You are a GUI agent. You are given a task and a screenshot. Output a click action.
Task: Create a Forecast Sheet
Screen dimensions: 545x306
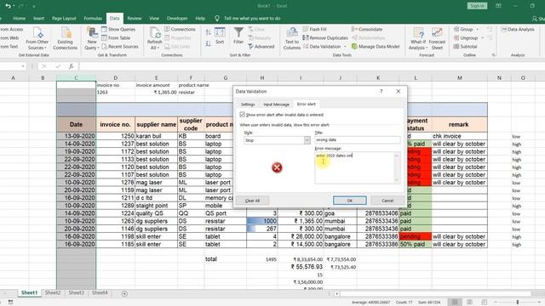click(437, 38)
